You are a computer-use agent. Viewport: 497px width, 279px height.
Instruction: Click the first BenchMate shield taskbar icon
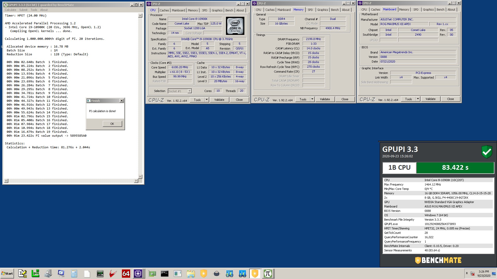204,273
